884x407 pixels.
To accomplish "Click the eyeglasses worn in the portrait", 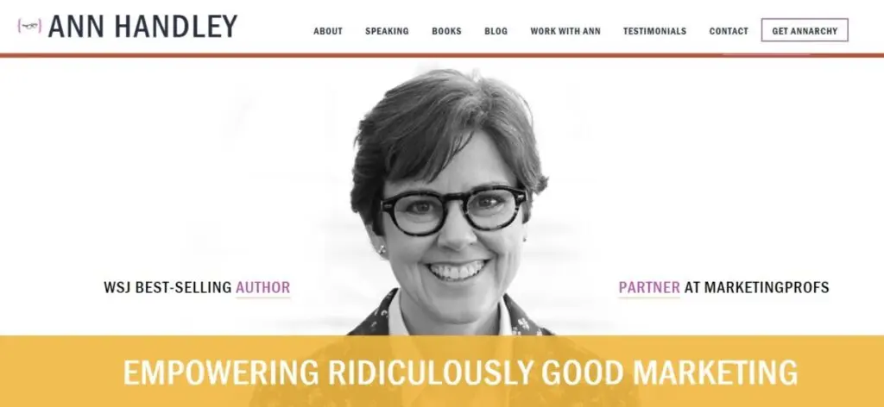I will [x=452, y=209].
